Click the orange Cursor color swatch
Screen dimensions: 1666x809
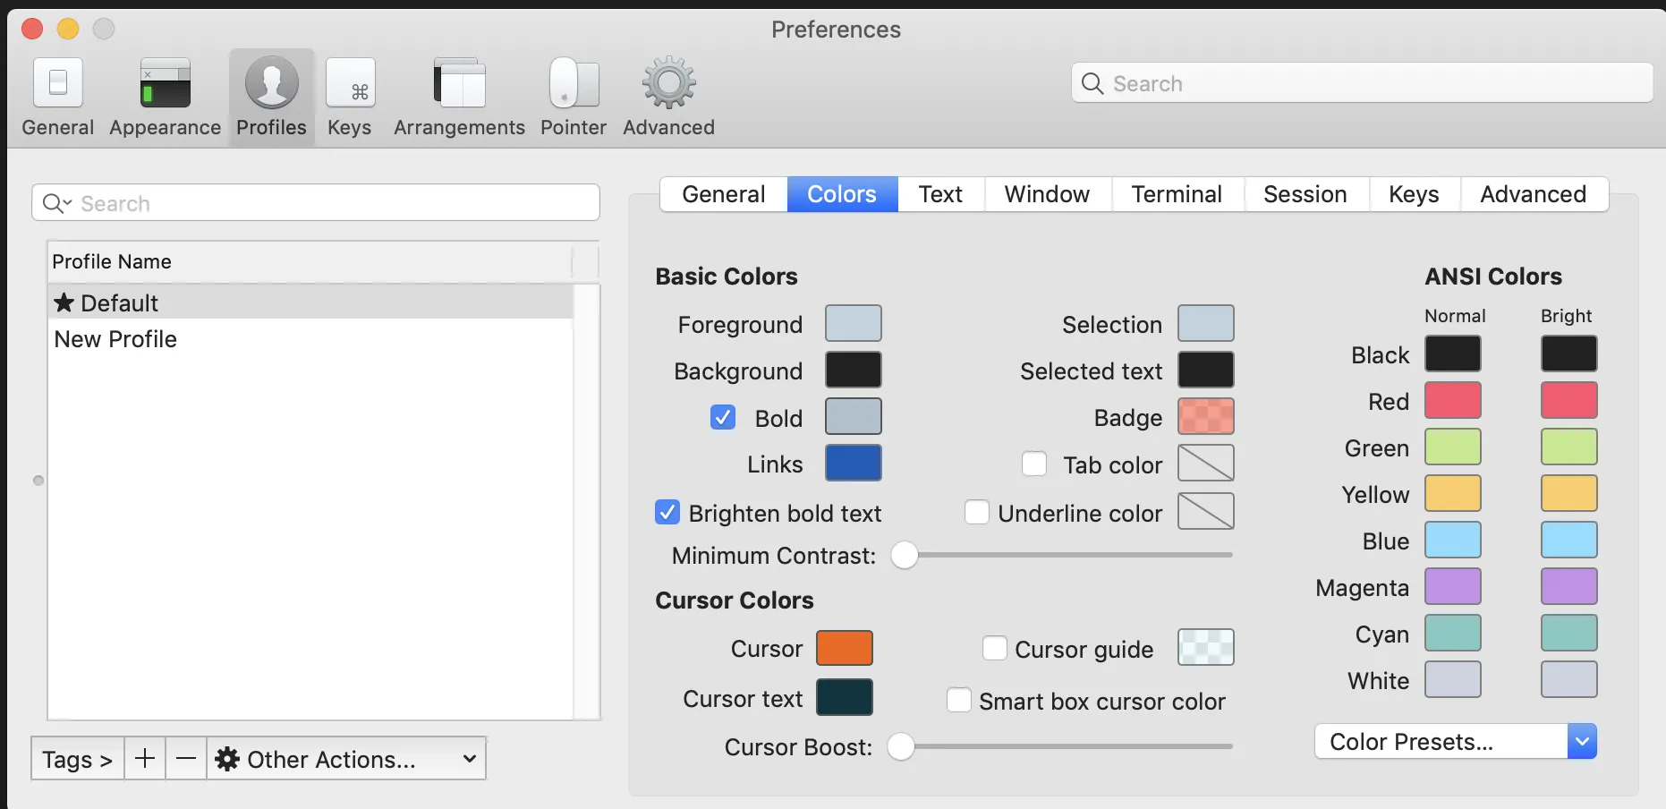coord(844,648)
